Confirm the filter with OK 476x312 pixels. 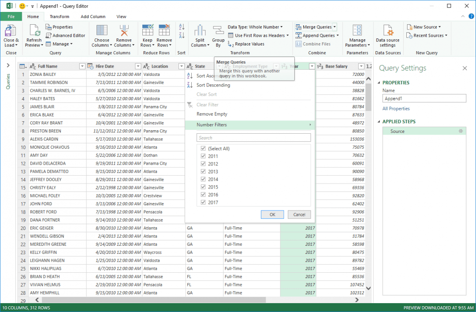[272, 214]
